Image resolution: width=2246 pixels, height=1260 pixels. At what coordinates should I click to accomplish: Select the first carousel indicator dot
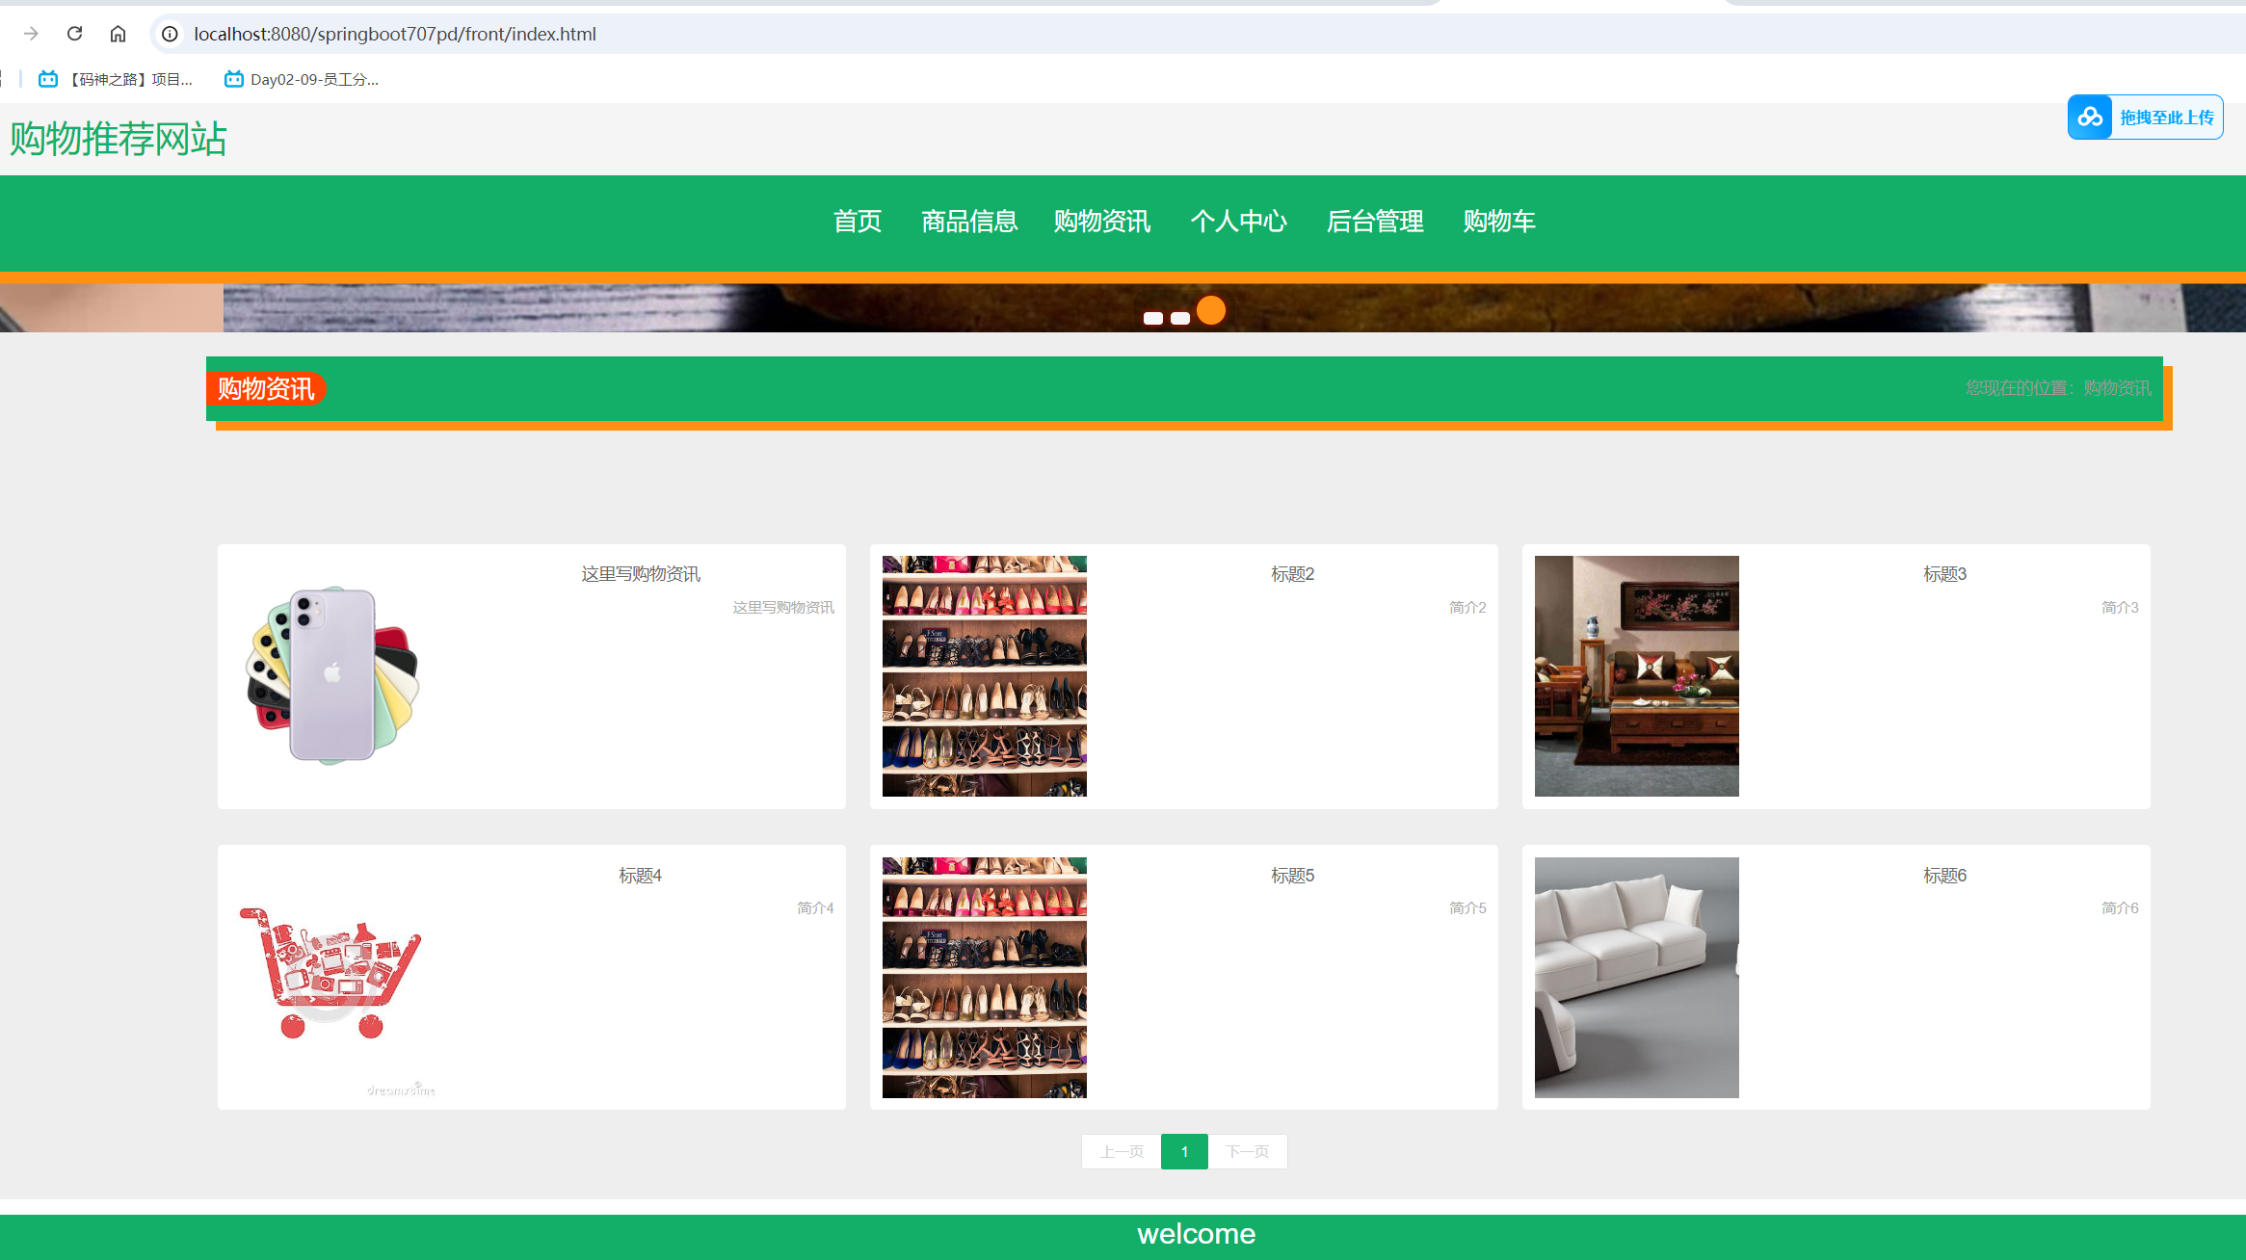(1152, 318)
